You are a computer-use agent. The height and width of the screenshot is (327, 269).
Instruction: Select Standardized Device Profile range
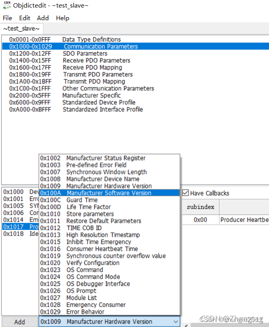point(136,102)
